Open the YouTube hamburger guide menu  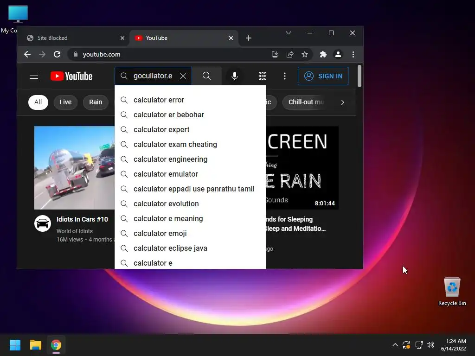(33, 76)
